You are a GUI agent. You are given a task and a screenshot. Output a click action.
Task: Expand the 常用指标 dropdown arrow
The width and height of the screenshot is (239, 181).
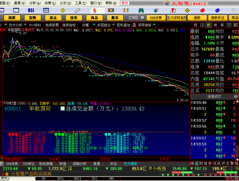tap(154, 25)
